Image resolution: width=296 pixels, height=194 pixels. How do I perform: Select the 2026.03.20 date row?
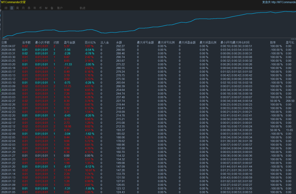(x=8, y=65)
